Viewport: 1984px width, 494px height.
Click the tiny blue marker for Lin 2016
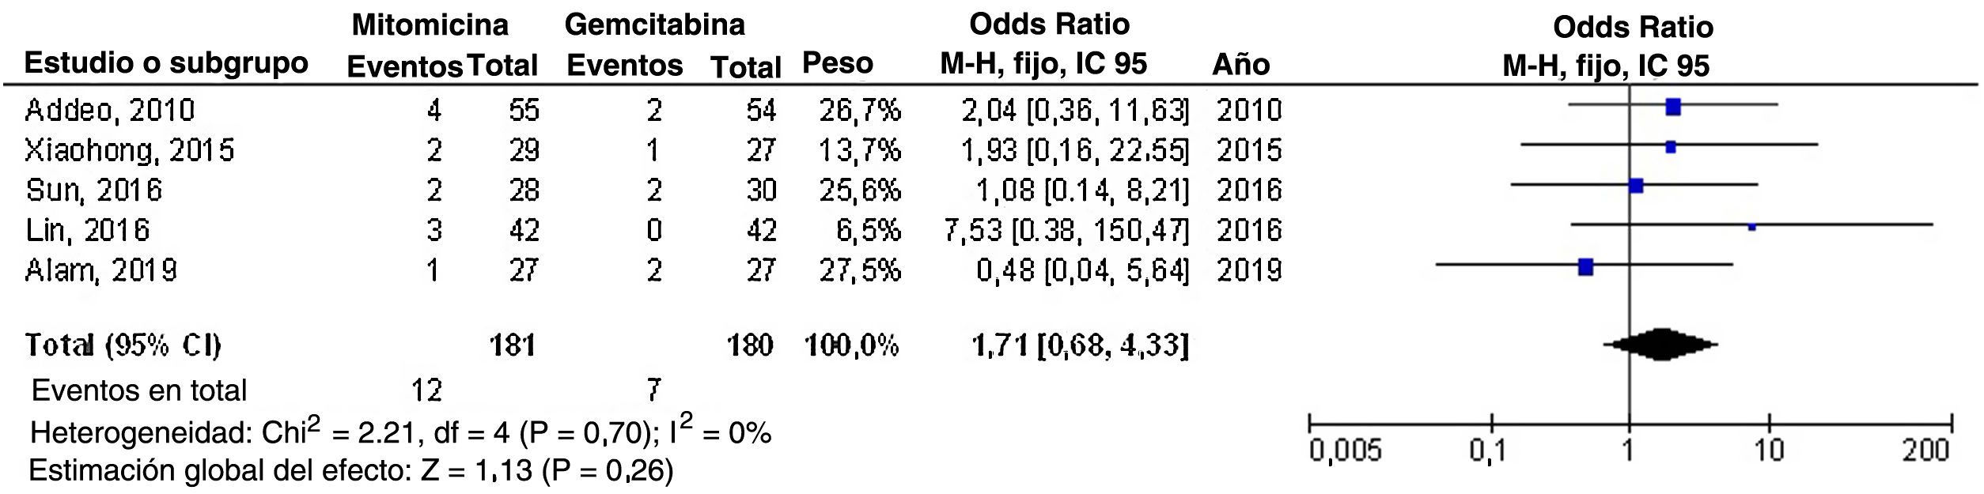1751,227
